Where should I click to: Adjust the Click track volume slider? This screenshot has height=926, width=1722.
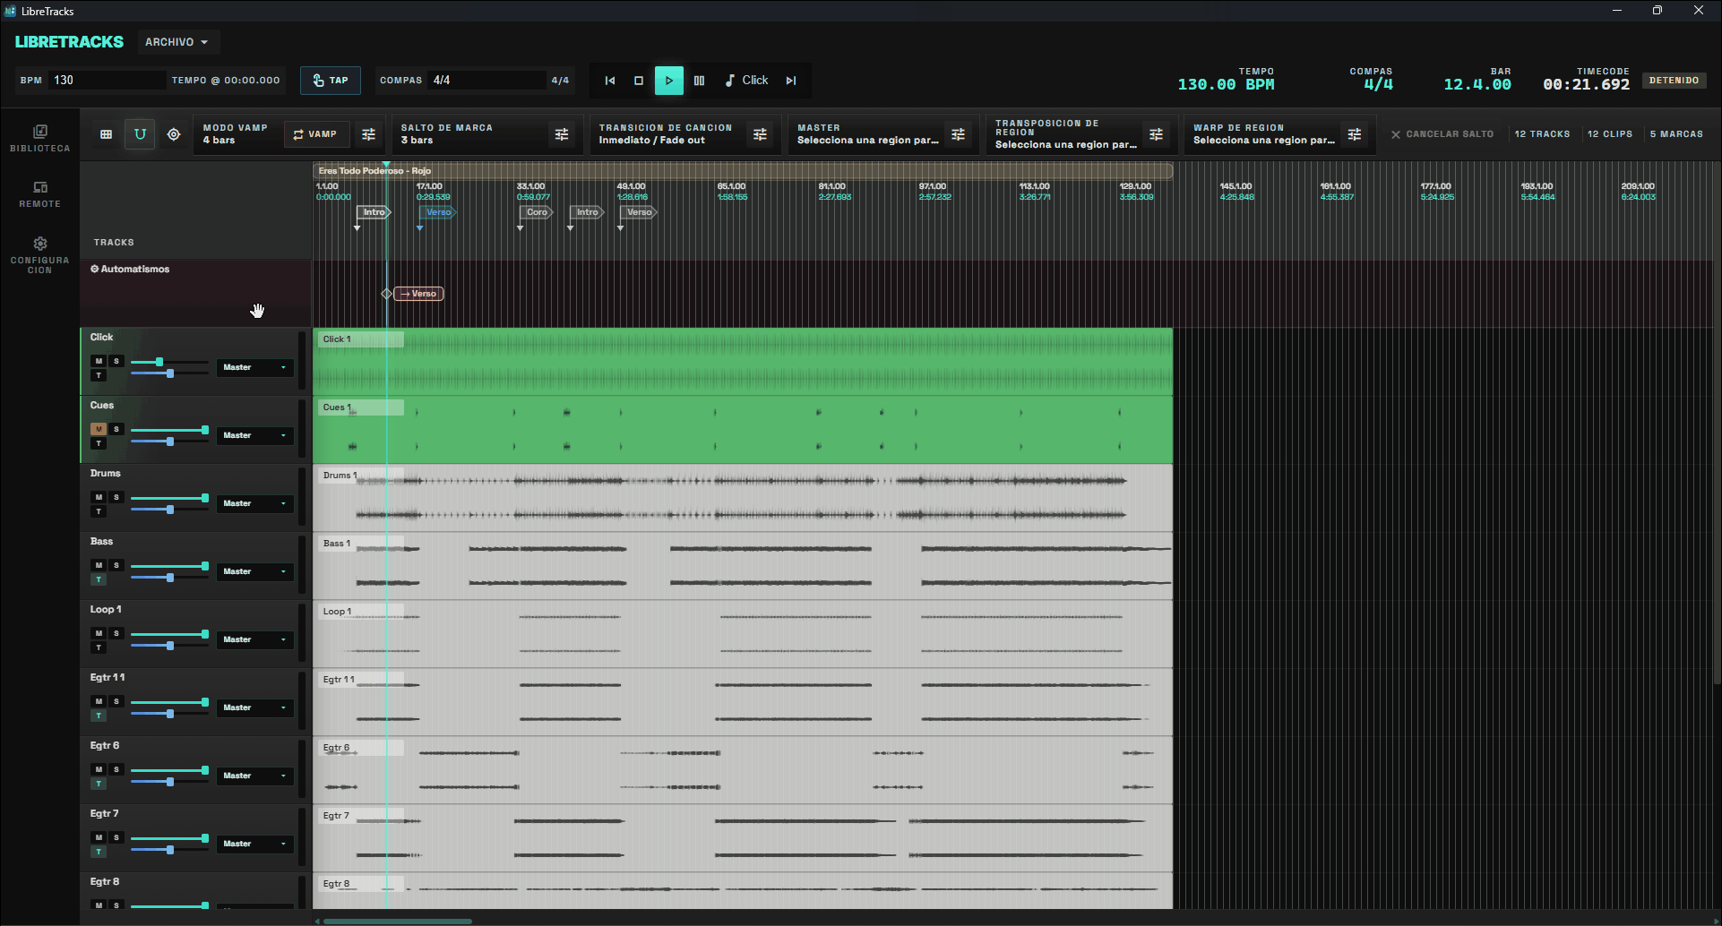pyautogui.click(x=169, y=362)
